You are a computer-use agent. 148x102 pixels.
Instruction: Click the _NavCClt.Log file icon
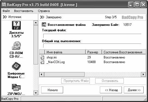pyautogui.click(x=42, y=62)
